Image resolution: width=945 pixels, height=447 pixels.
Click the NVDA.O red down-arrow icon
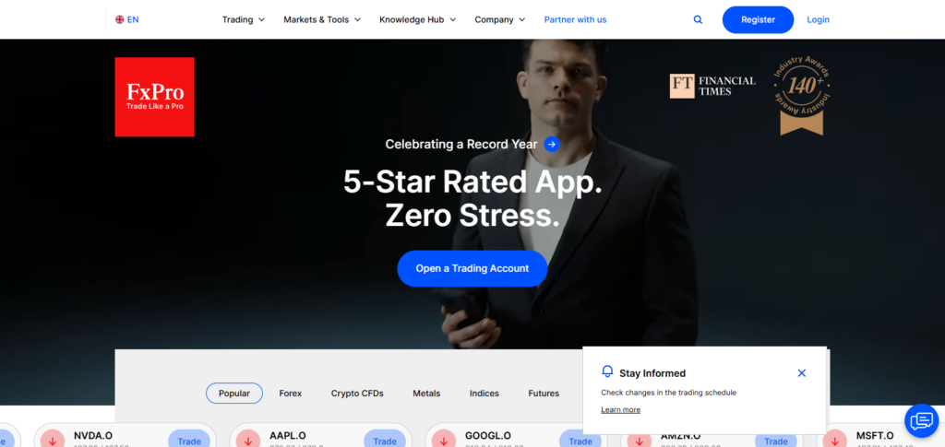click(x=53, y=440)
